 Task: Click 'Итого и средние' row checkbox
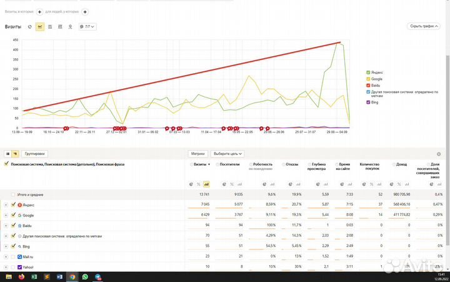click(13, 194)
